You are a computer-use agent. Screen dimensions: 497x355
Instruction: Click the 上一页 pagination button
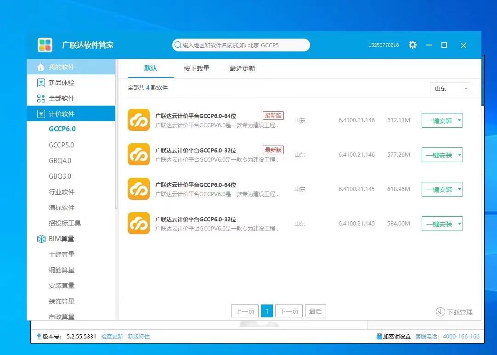click(245, 311)
